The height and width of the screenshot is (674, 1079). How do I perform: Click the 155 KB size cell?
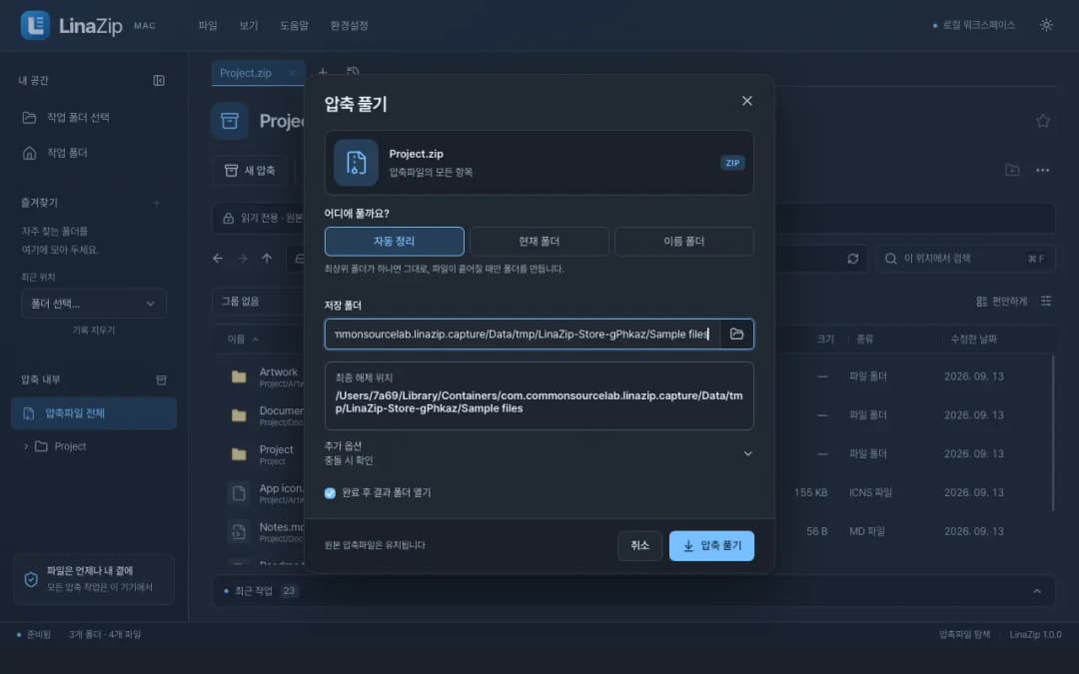(x=810, y=493)
